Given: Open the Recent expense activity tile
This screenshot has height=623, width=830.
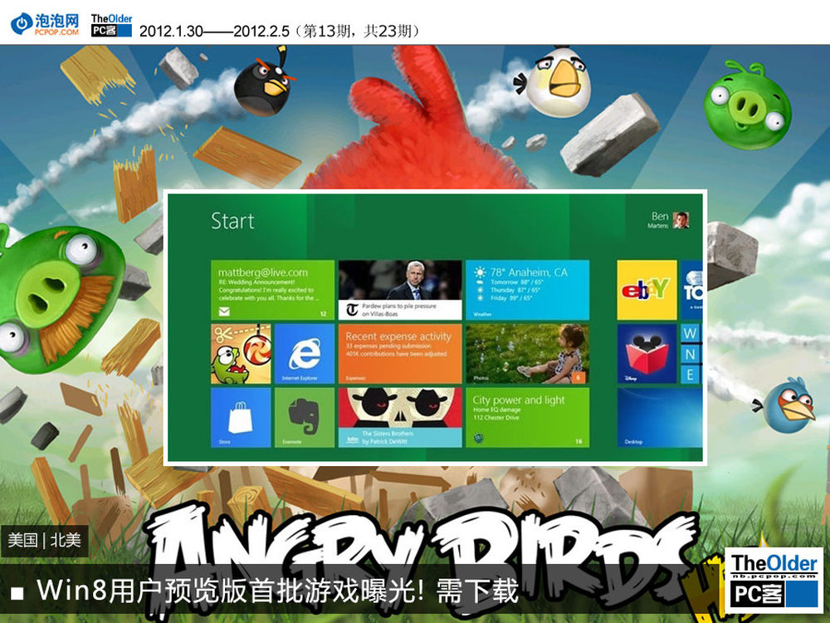Looking at the screenshot, I should click(399, 354).
